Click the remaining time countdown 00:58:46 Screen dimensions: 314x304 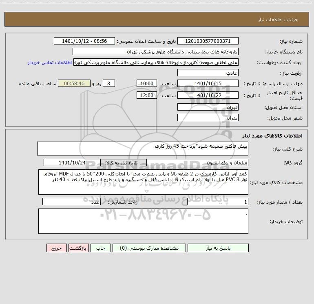pos(74,83)
